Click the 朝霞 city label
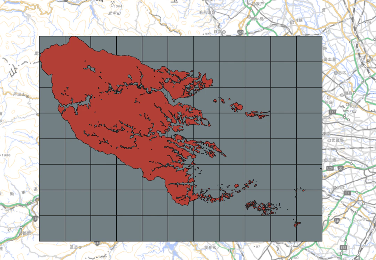 pos(348,93)
